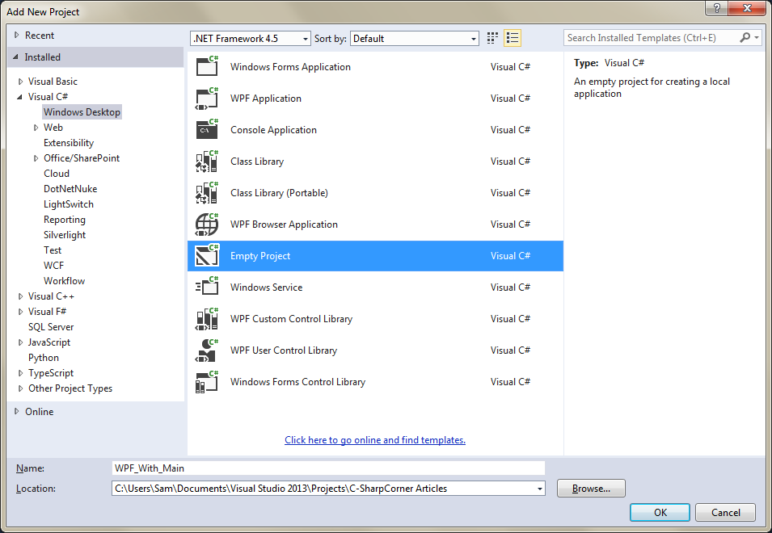Select the Cloud category
This screenshot has height=533, width=772.
pos(57,174)
